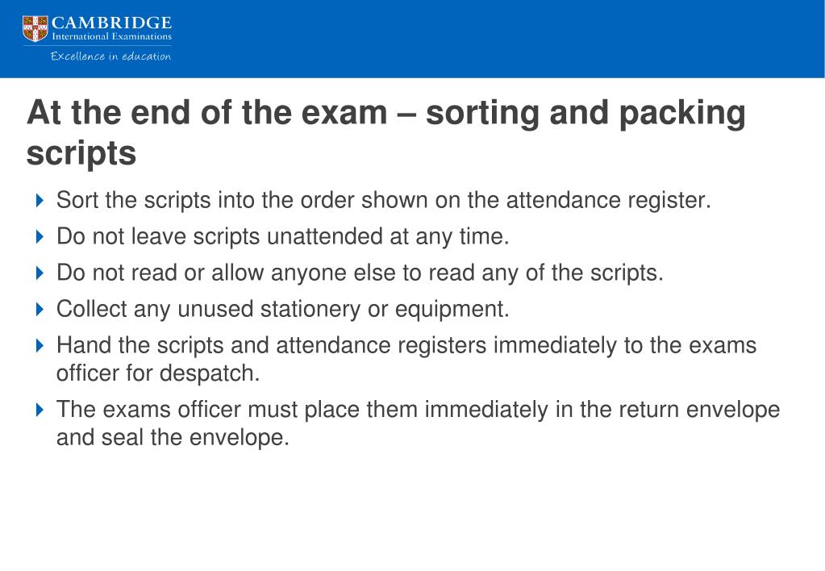Click the word "scripts" on the title's second line
Viewport: 825px width, 571px height.
(x=81, y=153)
